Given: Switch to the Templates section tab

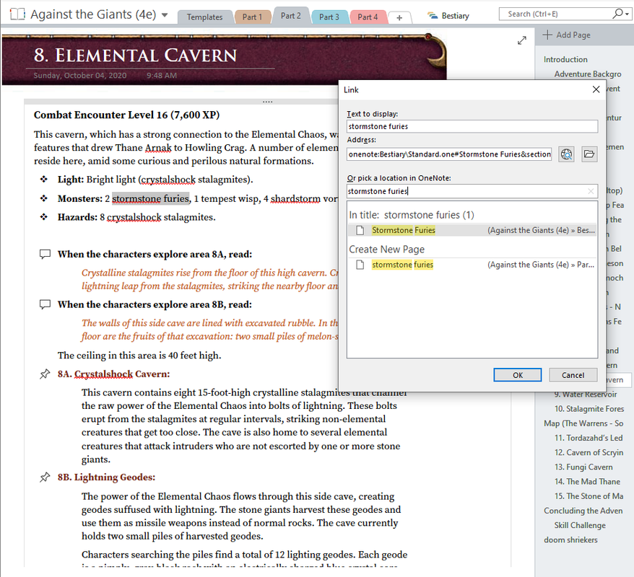Looking at the screenshot, I should click(x=204, y=17).
